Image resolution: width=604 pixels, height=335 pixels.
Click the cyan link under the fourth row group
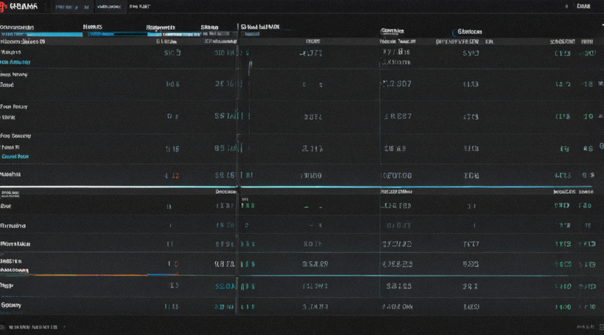pyautogui.click(x=15, y=156)
